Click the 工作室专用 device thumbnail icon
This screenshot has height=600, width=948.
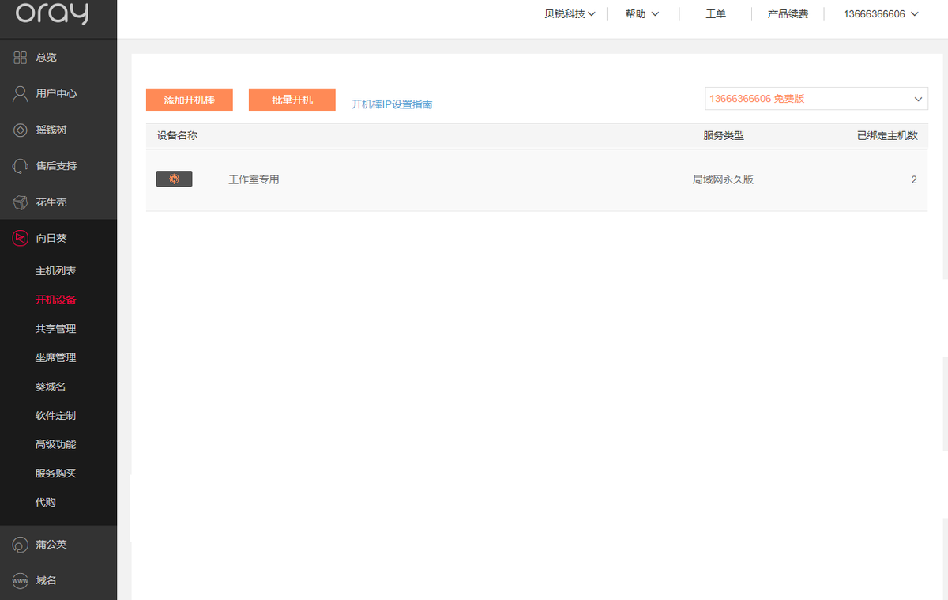click(175, 179)
